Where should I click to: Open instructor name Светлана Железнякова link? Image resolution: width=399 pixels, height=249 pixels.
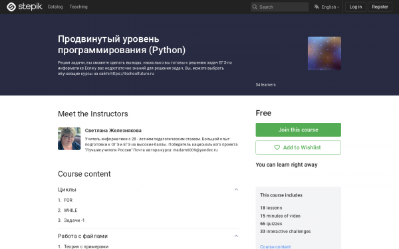tap(113, 130)
